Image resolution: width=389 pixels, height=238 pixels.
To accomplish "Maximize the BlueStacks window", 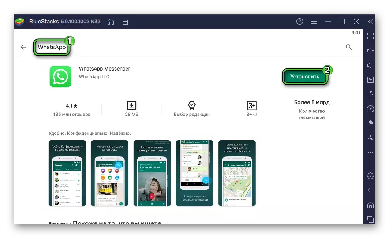I will (x=342, y=22).
